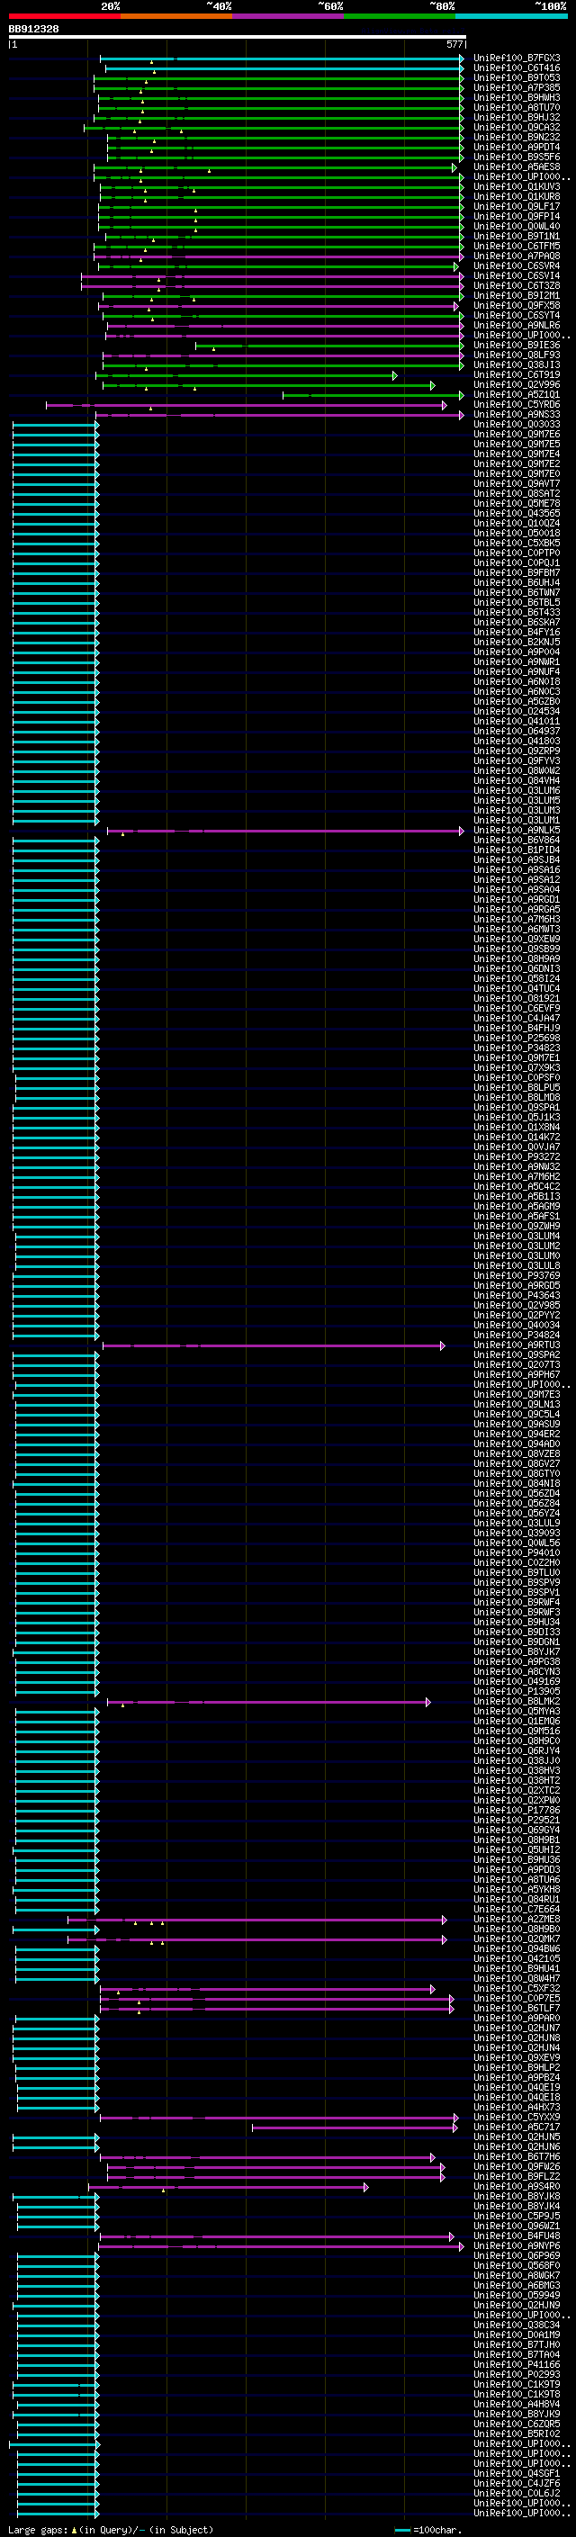Click the UniRef100_B9I2M1 label
Viewport: 576px width, 2537px height.
tap(517, 295)
